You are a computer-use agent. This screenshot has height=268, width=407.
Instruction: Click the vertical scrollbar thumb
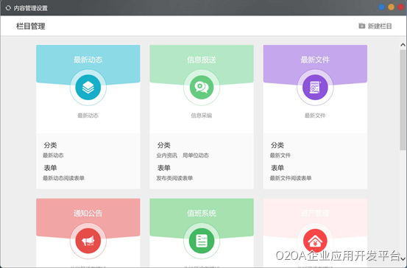[x=403, y=100]
